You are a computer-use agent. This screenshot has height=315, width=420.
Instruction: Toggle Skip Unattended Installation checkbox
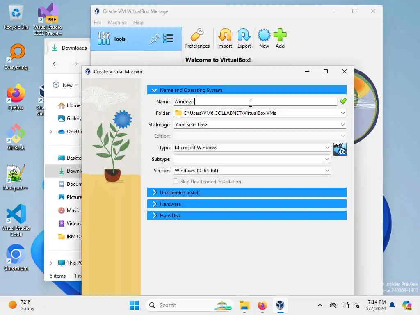coord(176,181)
